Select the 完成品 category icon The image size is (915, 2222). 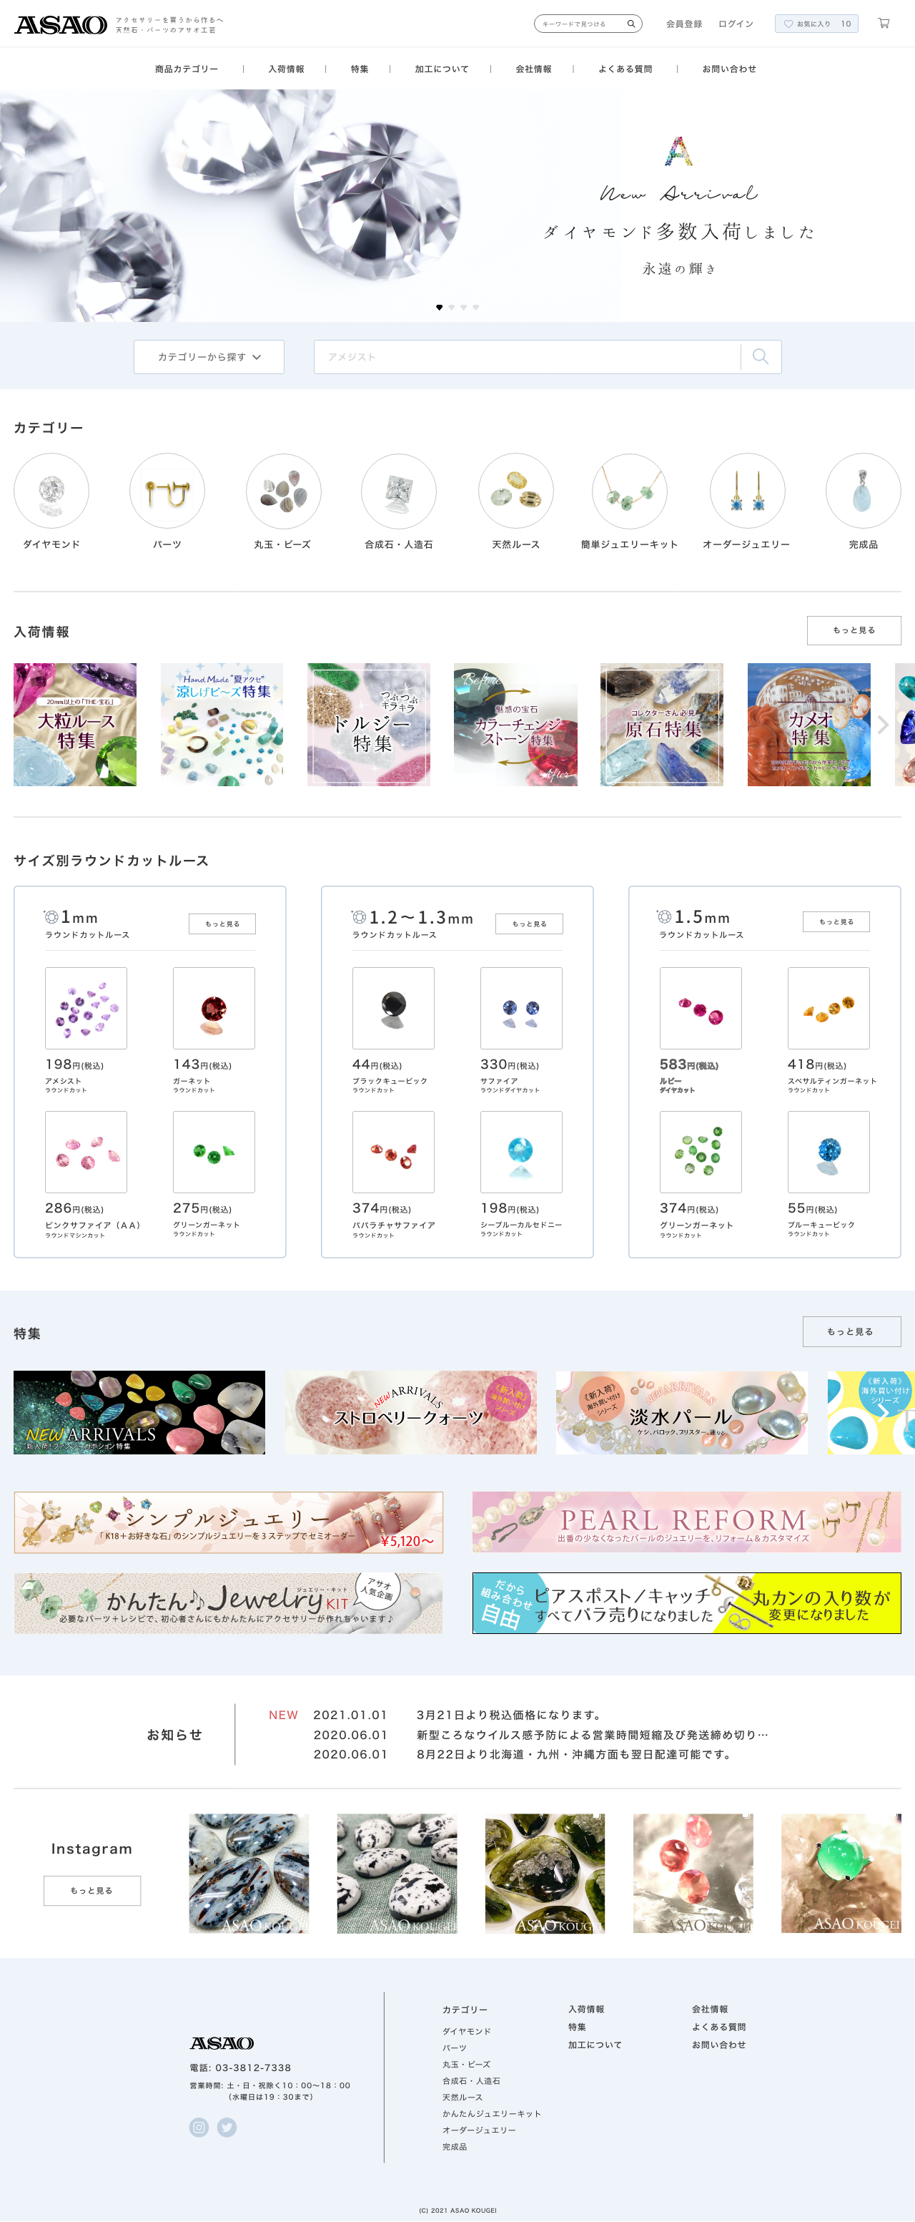click(864, 491)
